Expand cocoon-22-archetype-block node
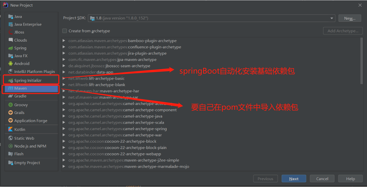367x187 pixels. pos(64,141)
